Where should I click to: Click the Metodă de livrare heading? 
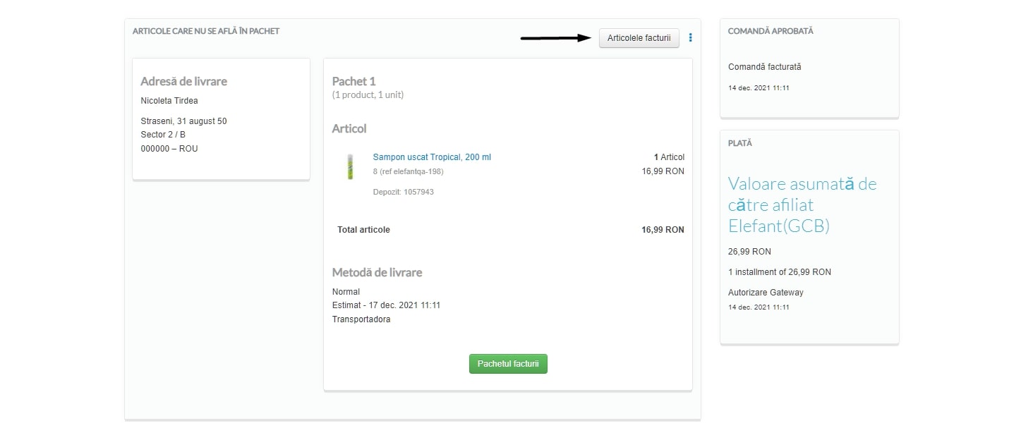click(377, 272)
